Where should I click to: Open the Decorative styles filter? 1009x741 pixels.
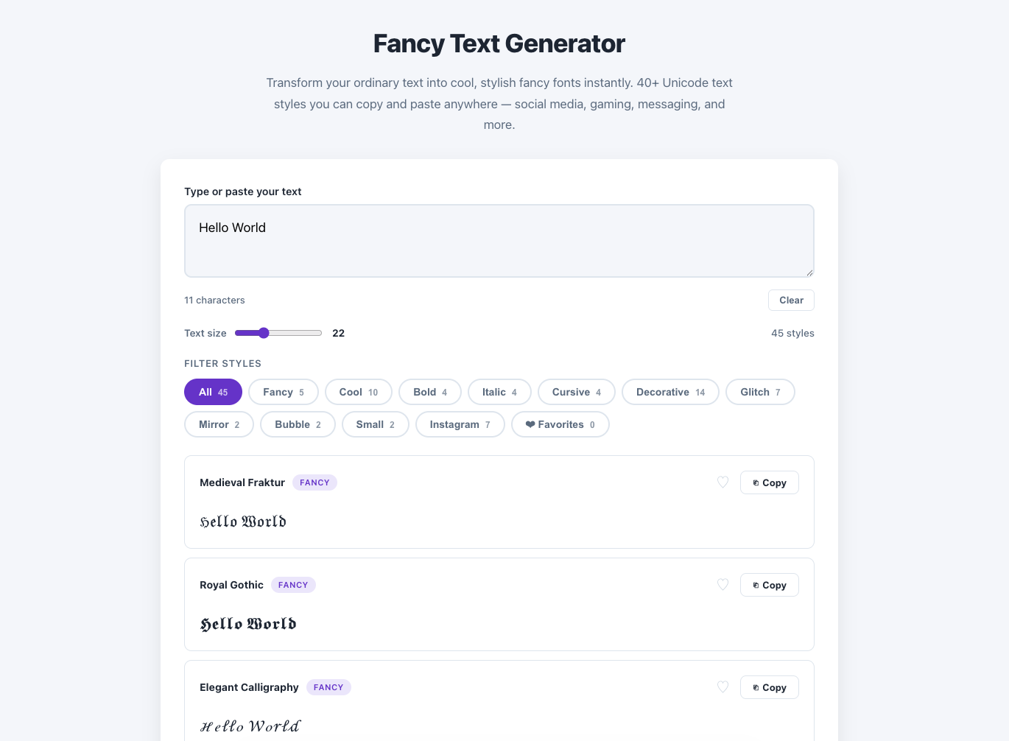point(670,392)
